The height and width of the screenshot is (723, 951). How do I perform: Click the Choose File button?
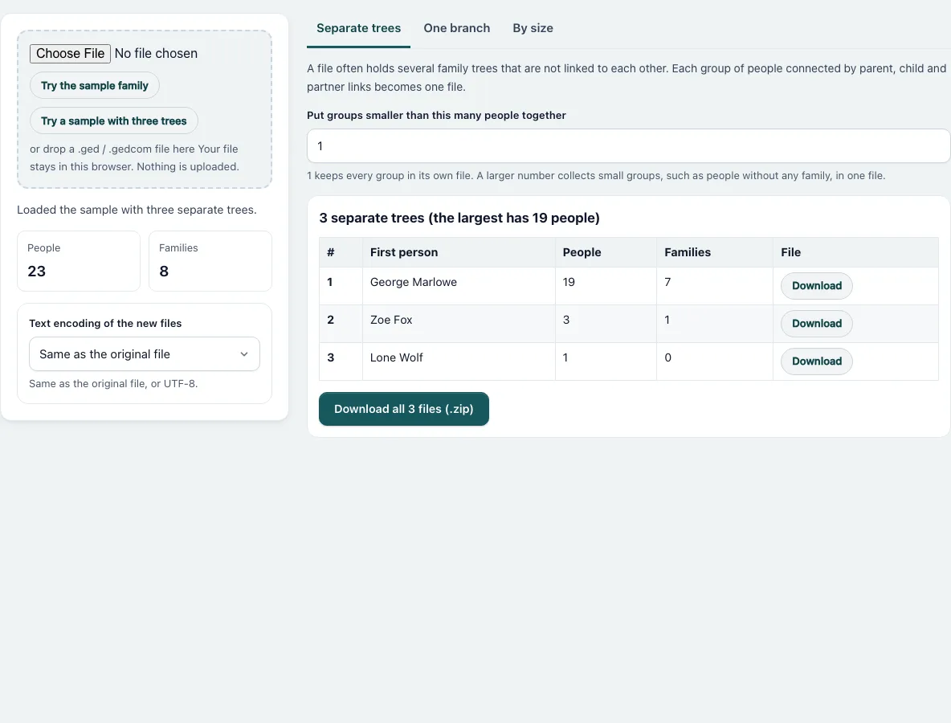pos(71,53)
